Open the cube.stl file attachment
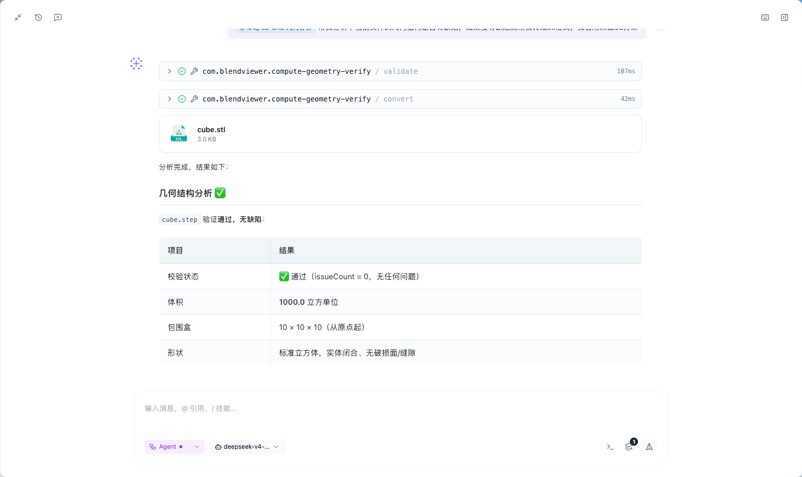This screenshot has height=477, width=802. [x=400, y=134]
